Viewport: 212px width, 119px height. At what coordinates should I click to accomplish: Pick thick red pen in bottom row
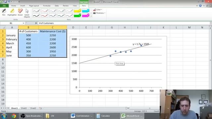44,16
